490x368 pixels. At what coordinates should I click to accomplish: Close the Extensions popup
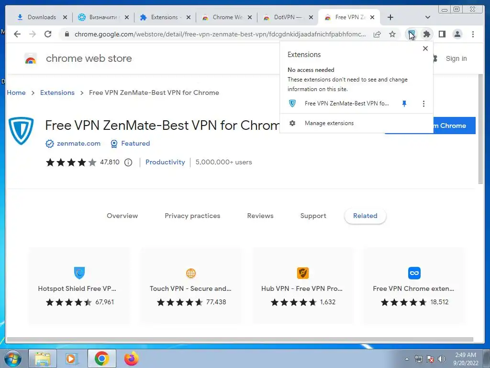(425, 48)
